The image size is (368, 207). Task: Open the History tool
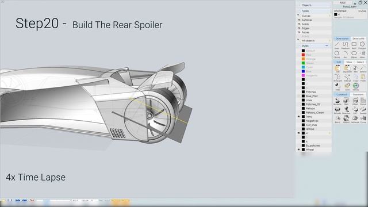355,87
